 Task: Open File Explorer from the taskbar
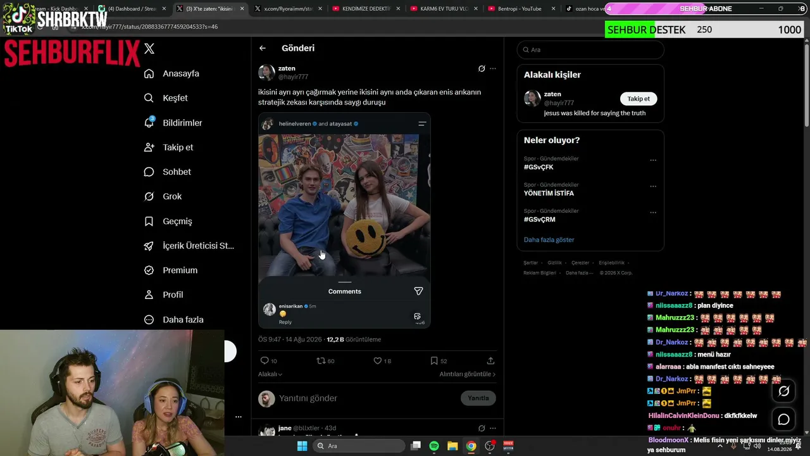pyautogui.click(x=452, y=446)
